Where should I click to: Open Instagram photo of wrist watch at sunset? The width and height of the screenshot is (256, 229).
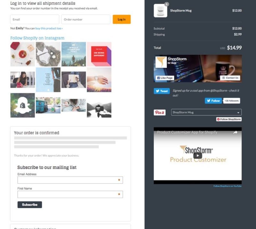pos(99,80)
